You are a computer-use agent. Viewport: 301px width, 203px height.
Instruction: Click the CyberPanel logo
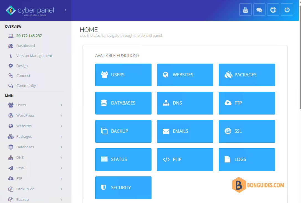[x=30, y=11]
